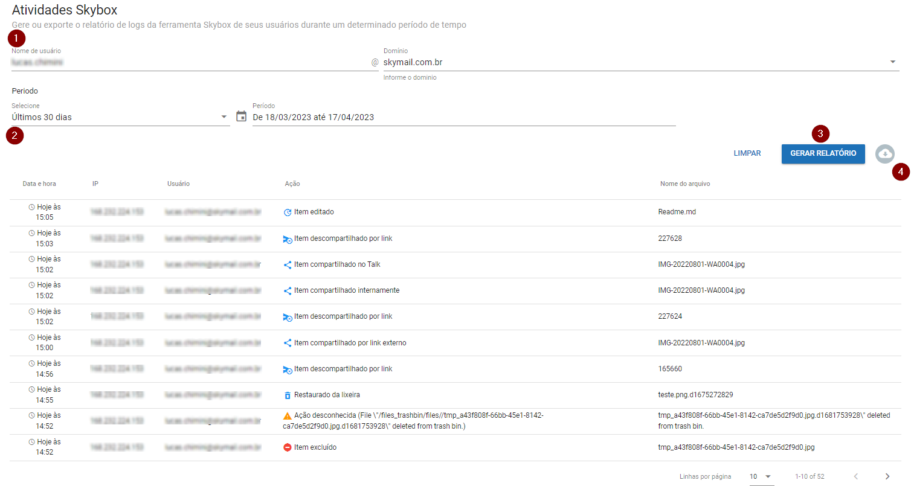Click the warning triangle for Ação desconhecida
Viewport: 911px width, 486px height.
288,416
